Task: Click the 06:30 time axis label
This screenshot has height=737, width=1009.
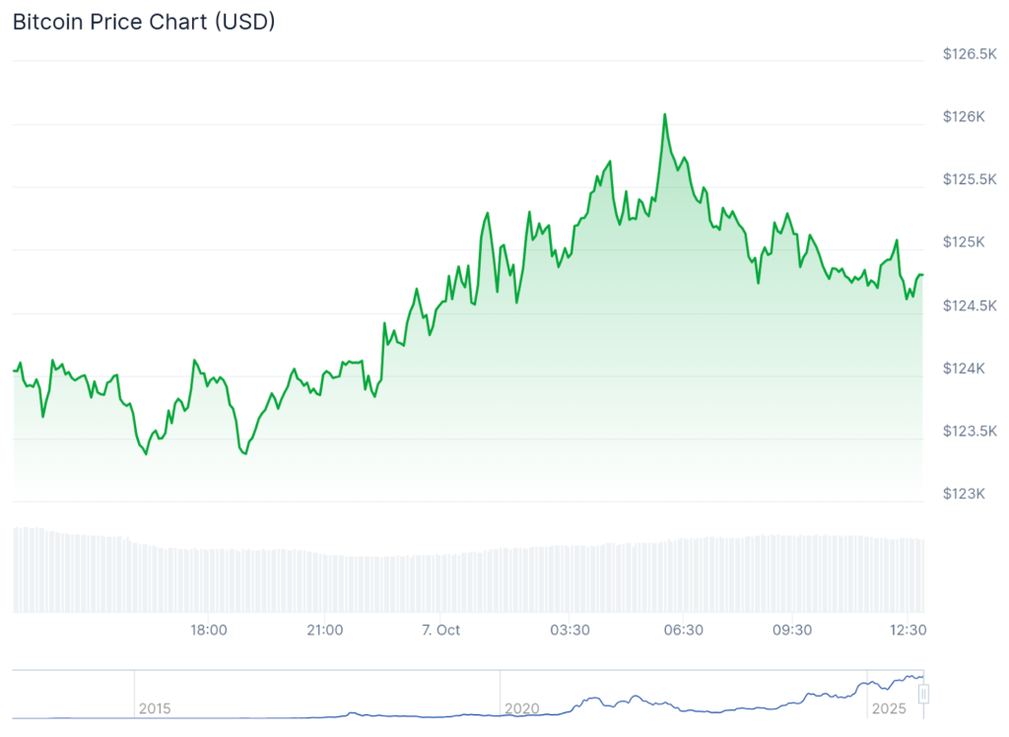Action: (x=683, y=631)
